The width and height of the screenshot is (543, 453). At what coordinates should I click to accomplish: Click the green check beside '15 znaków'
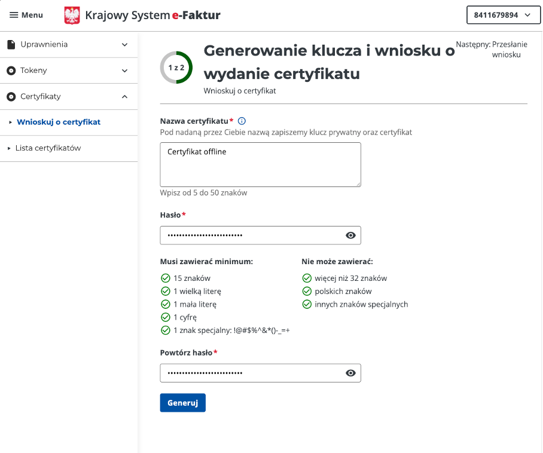pyautogui.click(x=166, y=278)
